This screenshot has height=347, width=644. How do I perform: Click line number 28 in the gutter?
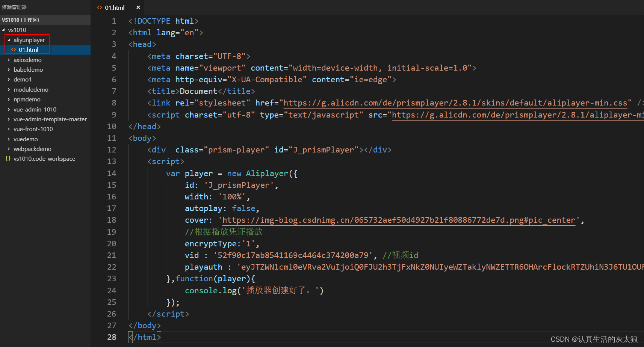point(112,337)
